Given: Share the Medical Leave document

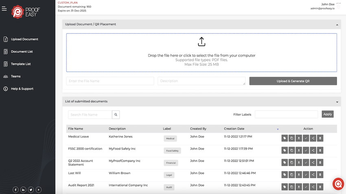Looking at the screenshot, I should 313,138.
